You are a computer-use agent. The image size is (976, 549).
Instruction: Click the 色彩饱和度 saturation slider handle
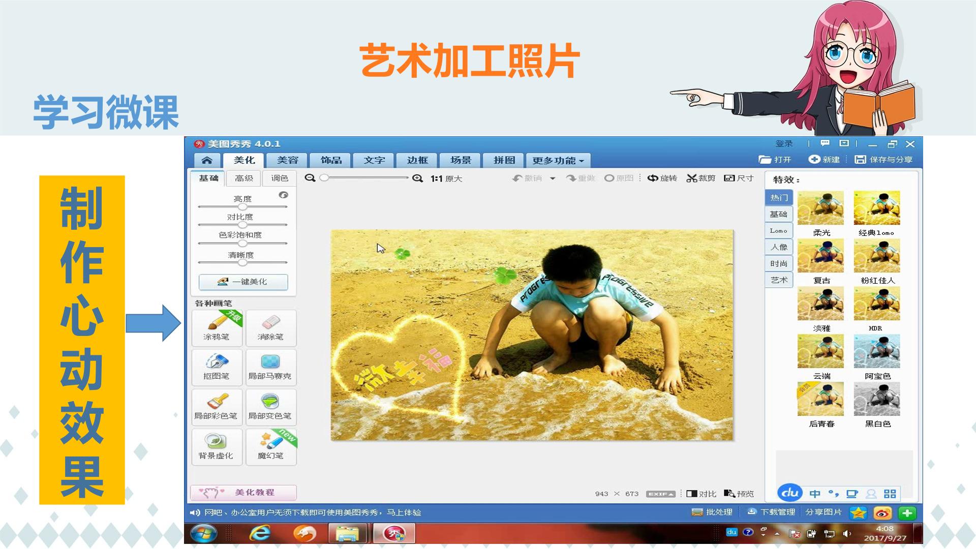click(242, 243)
